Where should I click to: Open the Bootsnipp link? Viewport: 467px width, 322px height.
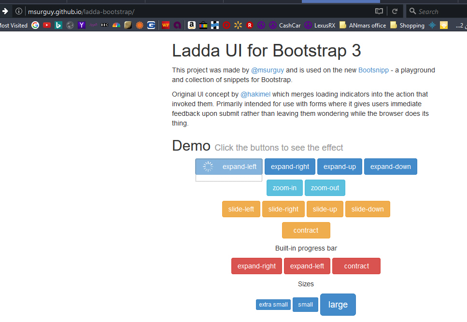tap(373, 70)
